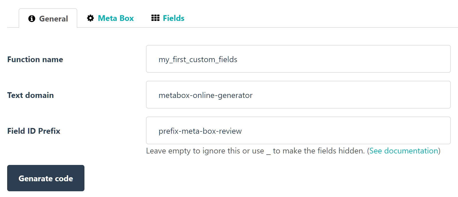Select the General tab label
Viewport: 458px width, 197px height.
point(54,19)
